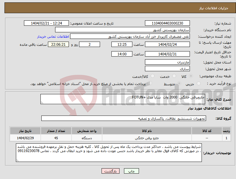The width and height of the screenshot is (236, 179).
Task: Select the جزیی purchase type radio
Action: pyautogui.click(x=199, y=84)
